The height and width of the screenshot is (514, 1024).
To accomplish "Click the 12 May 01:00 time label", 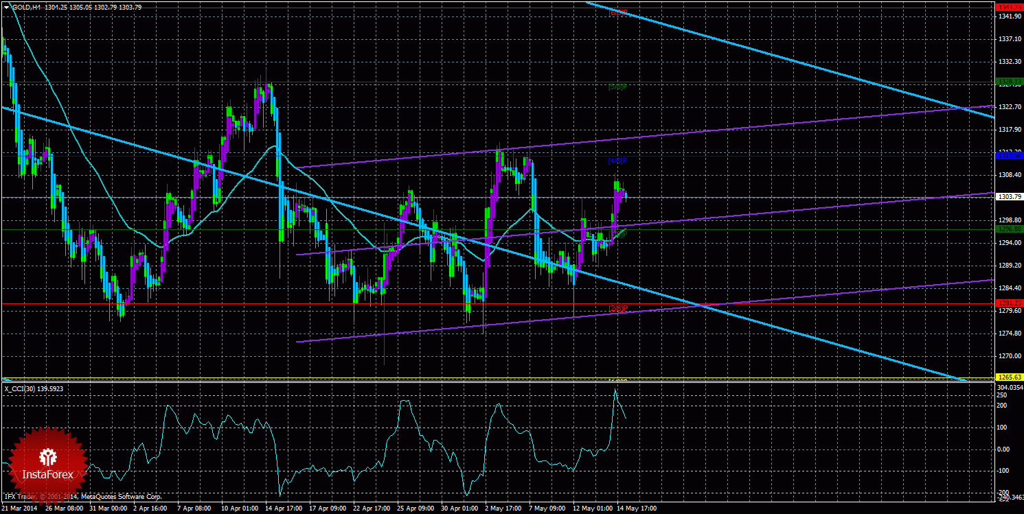I will (x=592, y=509).
